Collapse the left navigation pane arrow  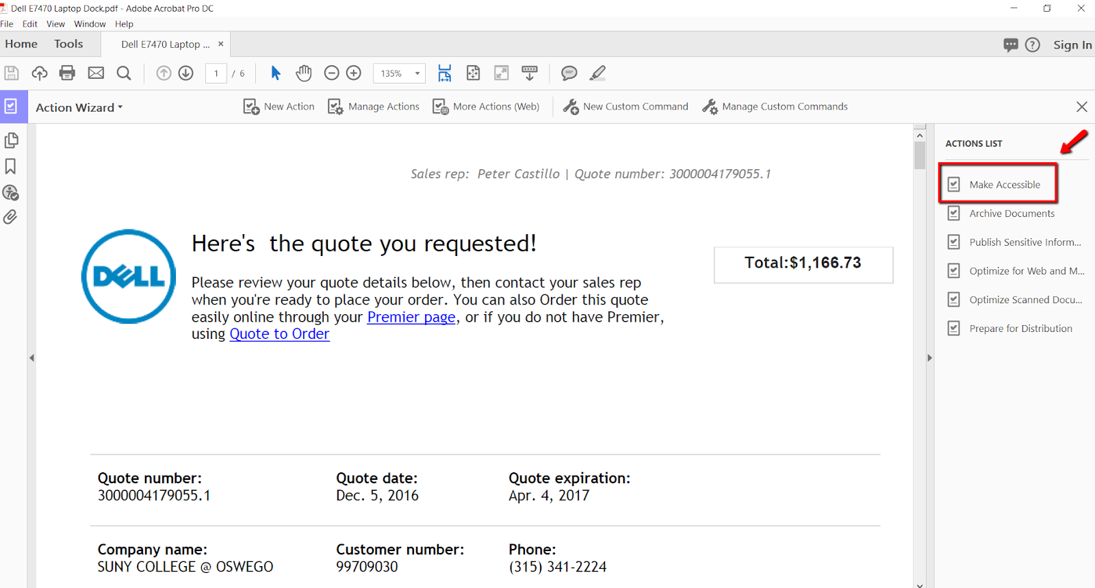pyautogui.click(x=31, y=358)
